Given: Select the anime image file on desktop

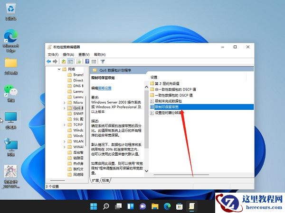Looking at the screenshot, I should pyautogui.click(x=11, y=177).
